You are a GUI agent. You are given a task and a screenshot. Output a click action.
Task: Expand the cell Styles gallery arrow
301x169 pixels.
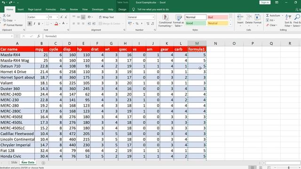click(x=230, y=25)
